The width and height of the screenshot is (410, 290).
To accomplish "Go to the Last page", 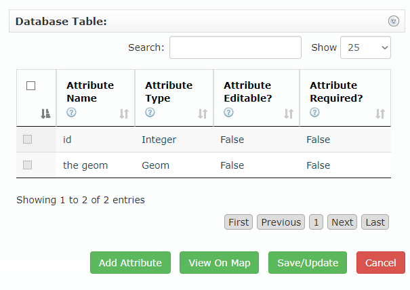I will coord(375,222).
